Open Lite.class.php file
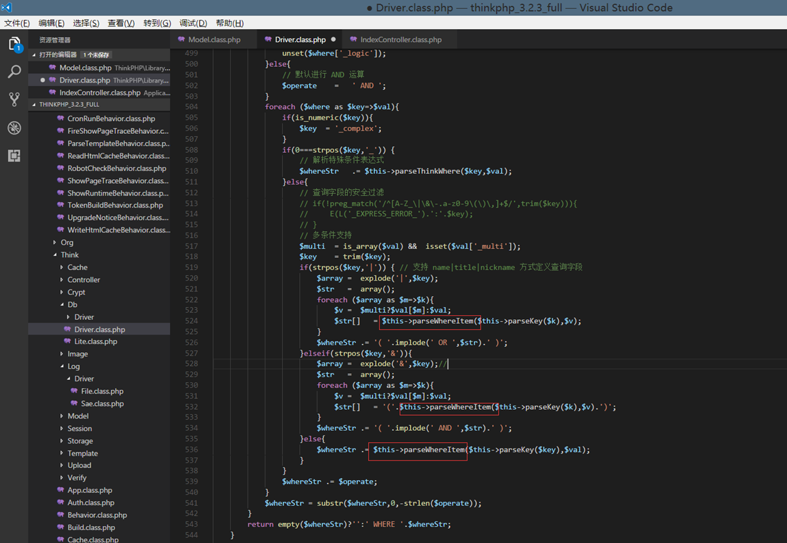Image resolution: width=787 pixels, height=543 pixels. tap(99, 341)
